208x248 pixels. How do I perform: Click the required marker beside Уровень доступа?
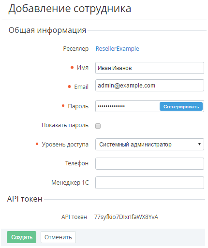tap(37, 144)
